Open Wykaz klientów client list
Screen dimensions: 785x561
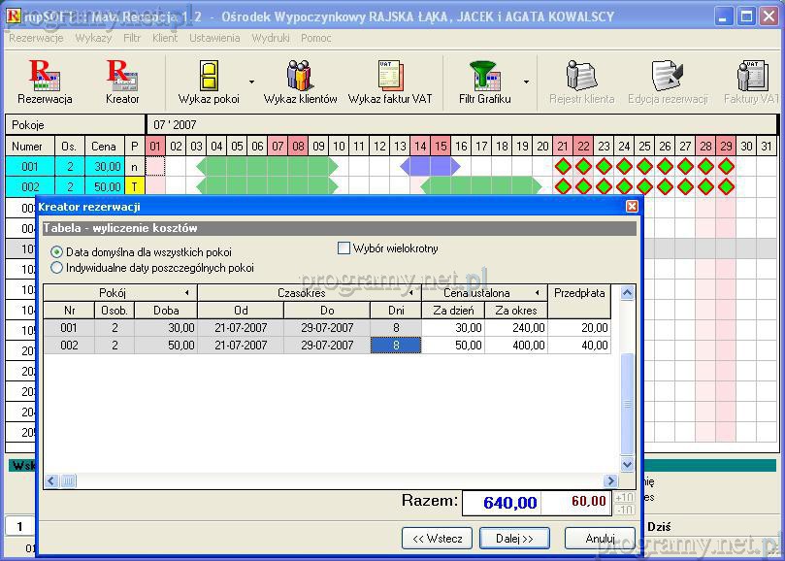pyautogui.click(x=300, y=81)
